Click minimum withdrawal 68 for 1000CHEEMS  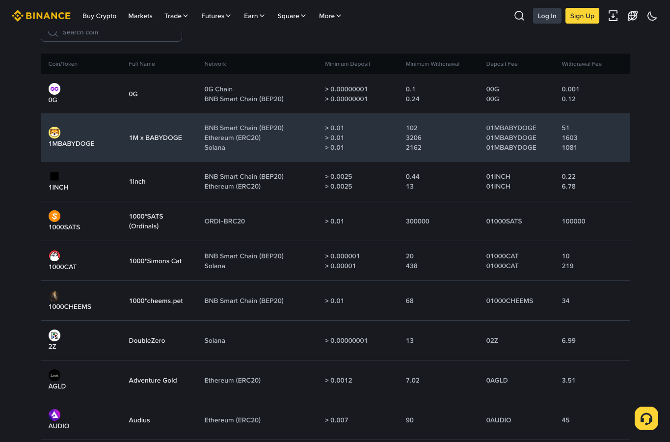(410, 301)
